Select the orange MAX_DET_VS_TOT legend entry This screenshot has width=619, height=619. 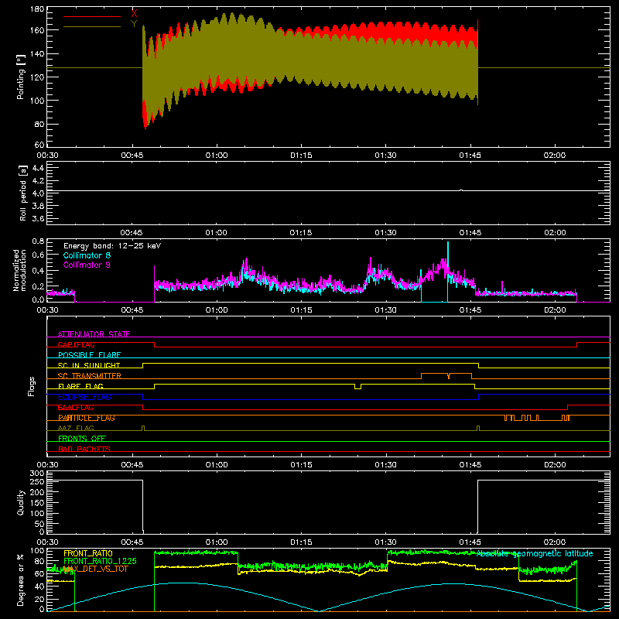[96, 569]
